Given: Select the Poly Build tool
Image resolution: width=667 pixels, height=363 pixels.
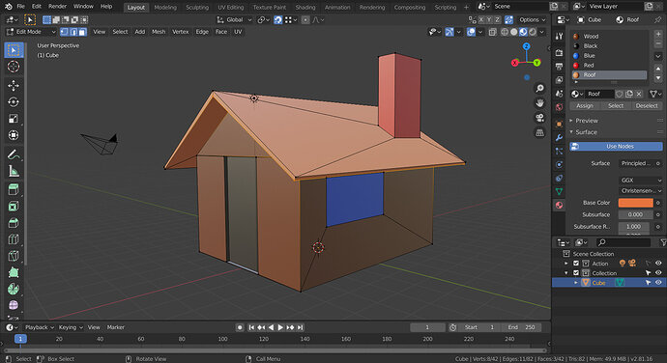Looking at the screenshot, I should (14, 272).
